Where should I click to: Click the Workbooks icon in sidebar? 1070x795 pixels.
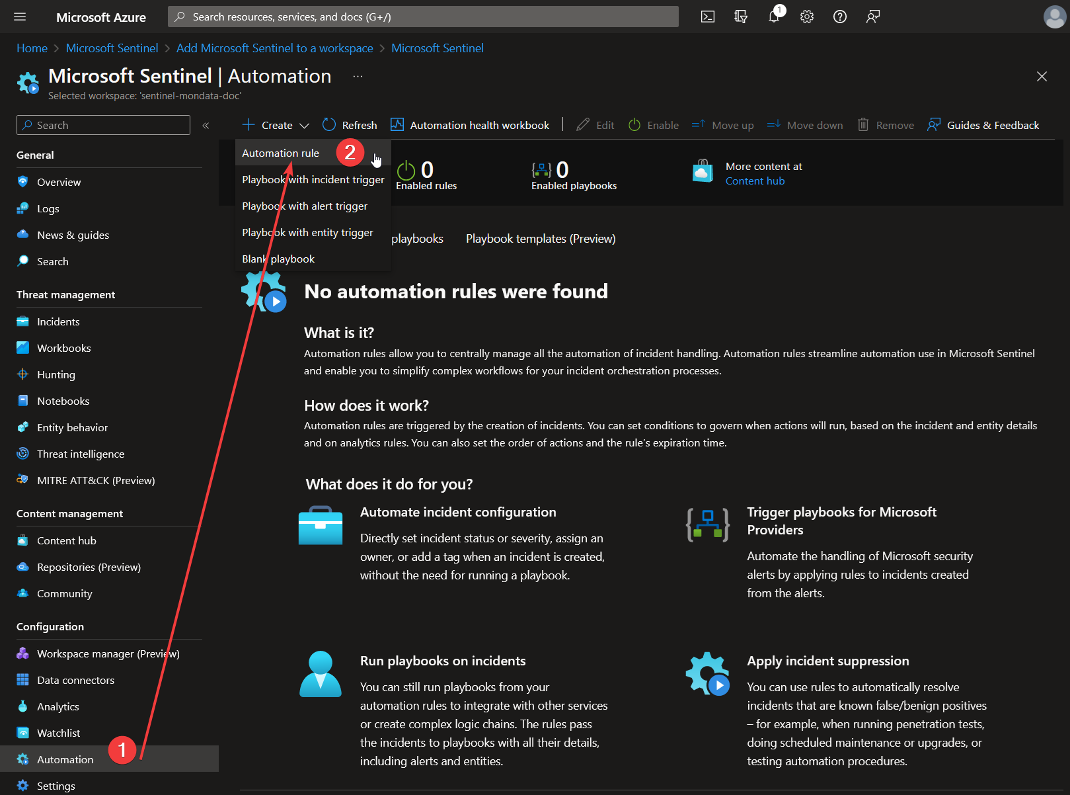coord(23,348)
